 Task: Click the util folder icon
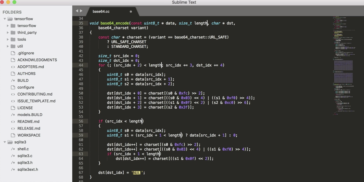[13, 46]
